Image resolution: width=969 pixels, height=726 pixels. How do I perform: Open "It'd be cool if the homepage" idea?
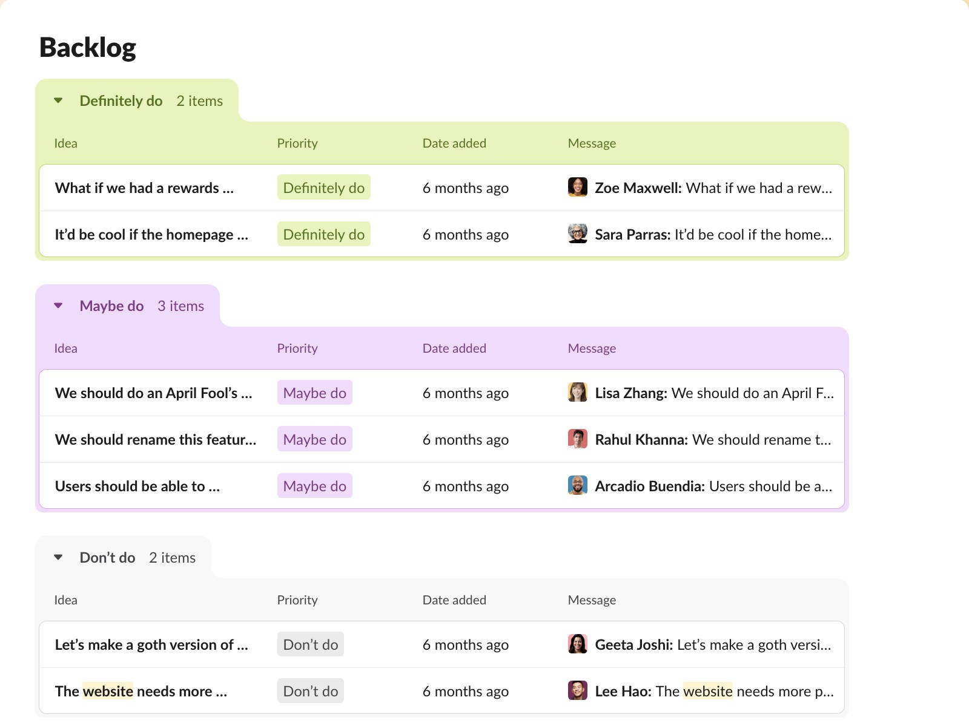(151, 234)
